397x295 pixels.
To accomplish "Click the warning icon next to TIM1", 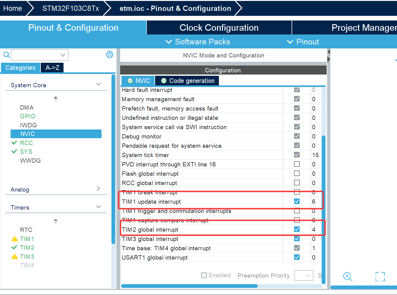I will click(14, 239).
